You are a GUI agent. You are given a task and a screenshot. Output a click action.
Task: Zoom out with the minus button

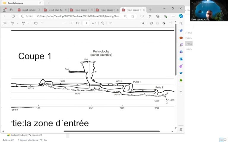(x=65, y=23)
